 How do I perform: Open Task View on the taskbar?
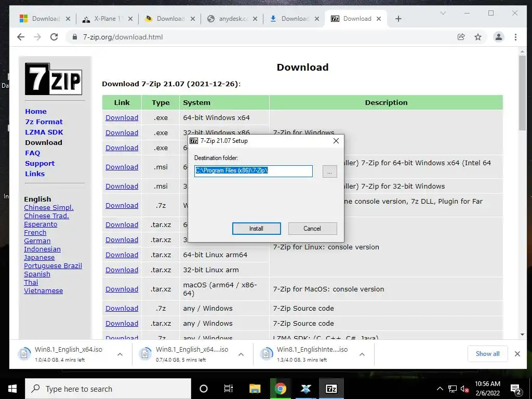(229, 389)
